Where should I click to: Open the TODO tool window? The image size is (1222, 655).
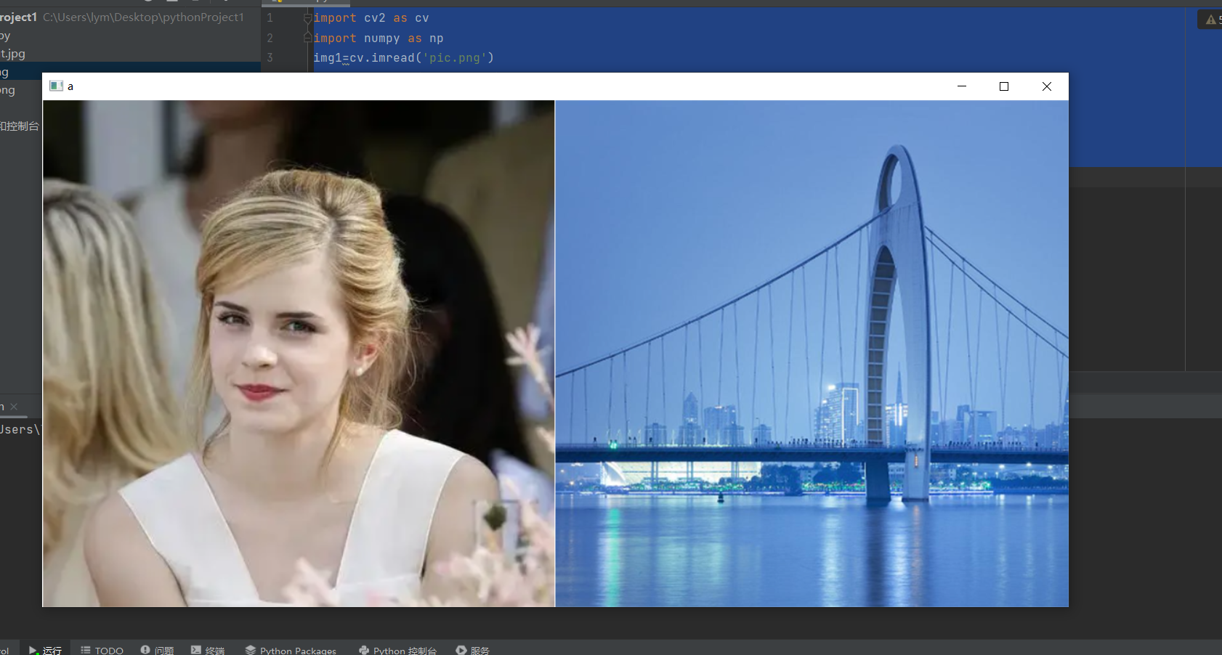pyautogui.click(x=102, y=650)
